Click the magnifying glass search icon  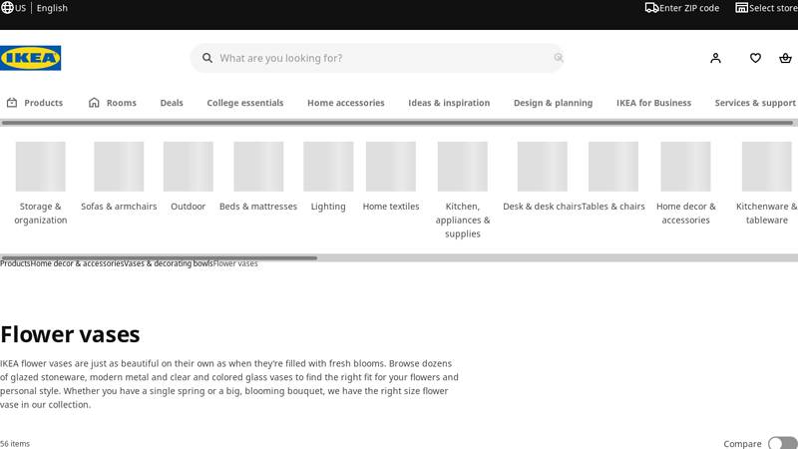pyautogui.click(x=207, y=58)
